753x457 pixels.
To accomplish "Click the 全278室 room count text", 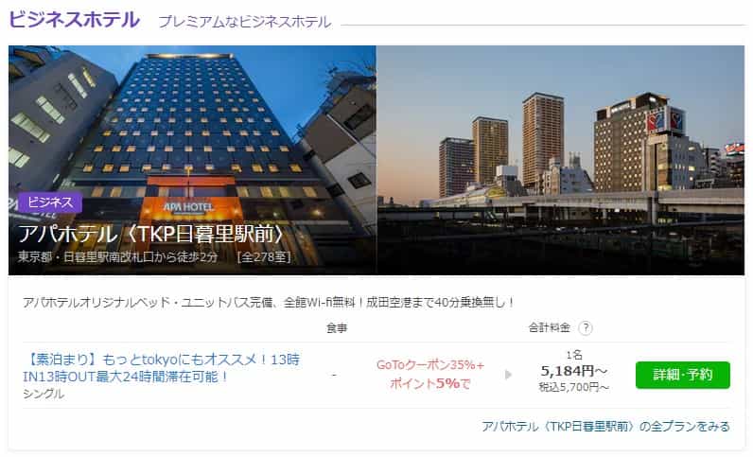I will (x=264, y=257).
